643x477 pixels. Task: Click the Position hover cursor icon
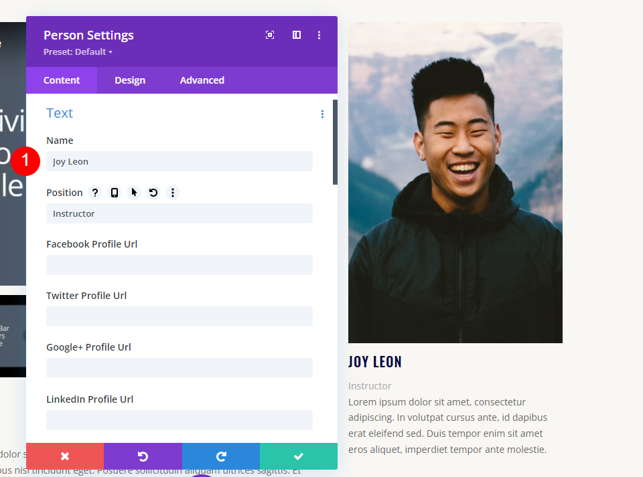(134, 193)
